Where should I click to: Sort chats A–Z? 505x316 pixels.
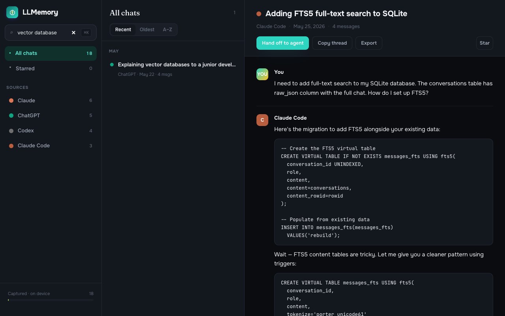[x=167, y=30]
